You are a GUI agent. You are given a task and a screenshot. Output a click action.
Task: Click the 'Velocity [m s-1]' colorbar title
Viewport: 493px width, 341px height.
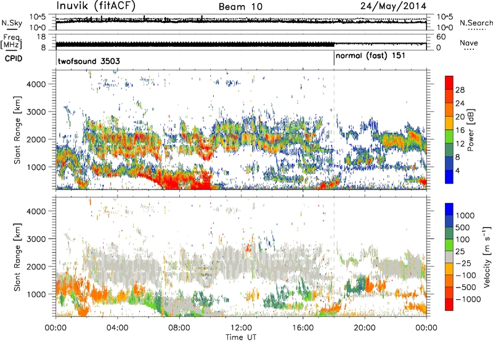[487, 257]
